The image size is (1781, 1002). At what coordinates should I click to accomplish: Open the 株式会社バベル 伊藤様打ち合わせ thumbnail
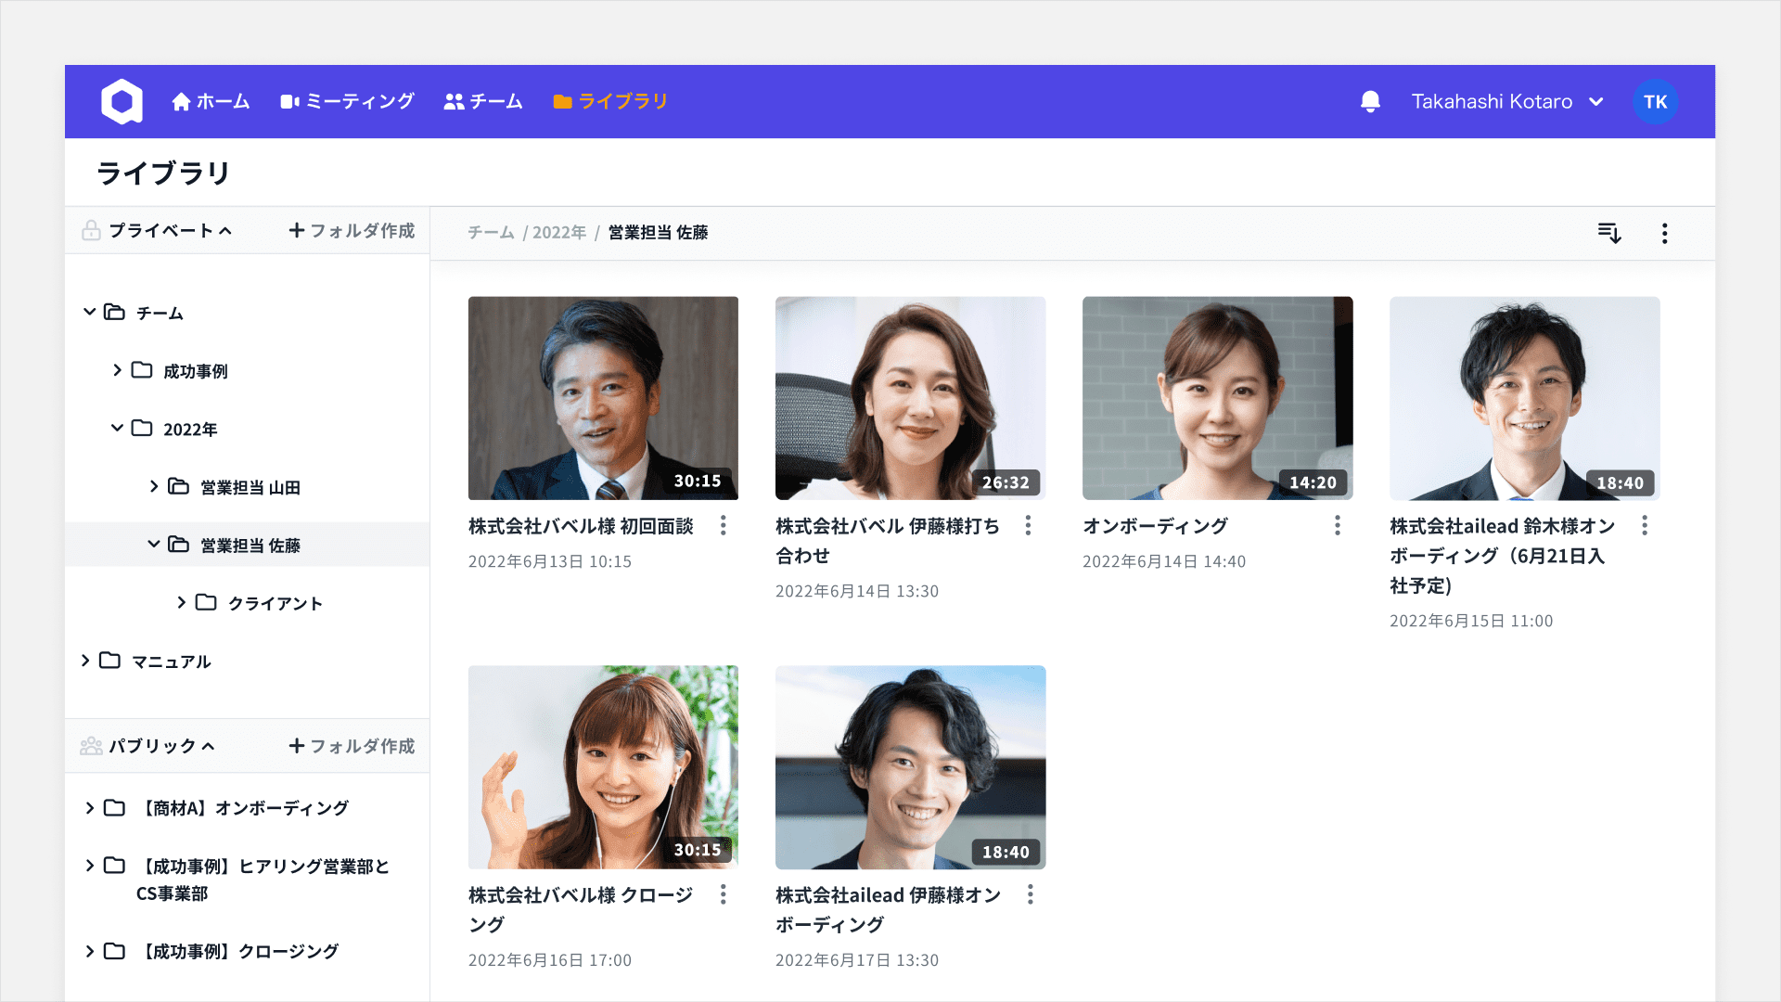pos(910,398)
